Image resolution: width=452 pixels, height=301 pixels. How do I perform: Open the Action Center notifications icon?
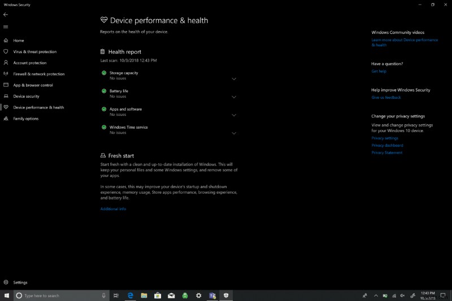pyautogui.click(x=443, y=295)
